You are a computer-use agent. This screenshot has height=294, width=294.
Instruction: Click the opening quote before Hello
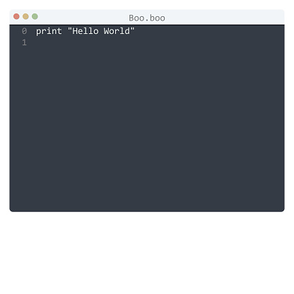pos(70,30)
